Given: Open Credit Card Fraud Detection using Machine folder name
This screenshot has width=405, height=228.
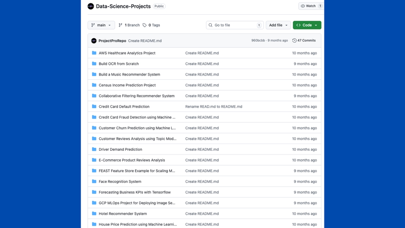Looking at the screenshot, I should pyautogui.click(x=137, y=117).
